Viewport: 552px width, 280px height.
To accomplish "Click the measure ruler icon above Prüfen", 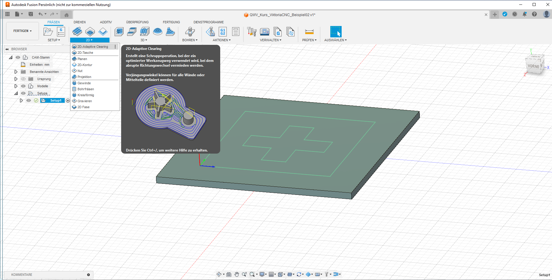I will 309,31.
